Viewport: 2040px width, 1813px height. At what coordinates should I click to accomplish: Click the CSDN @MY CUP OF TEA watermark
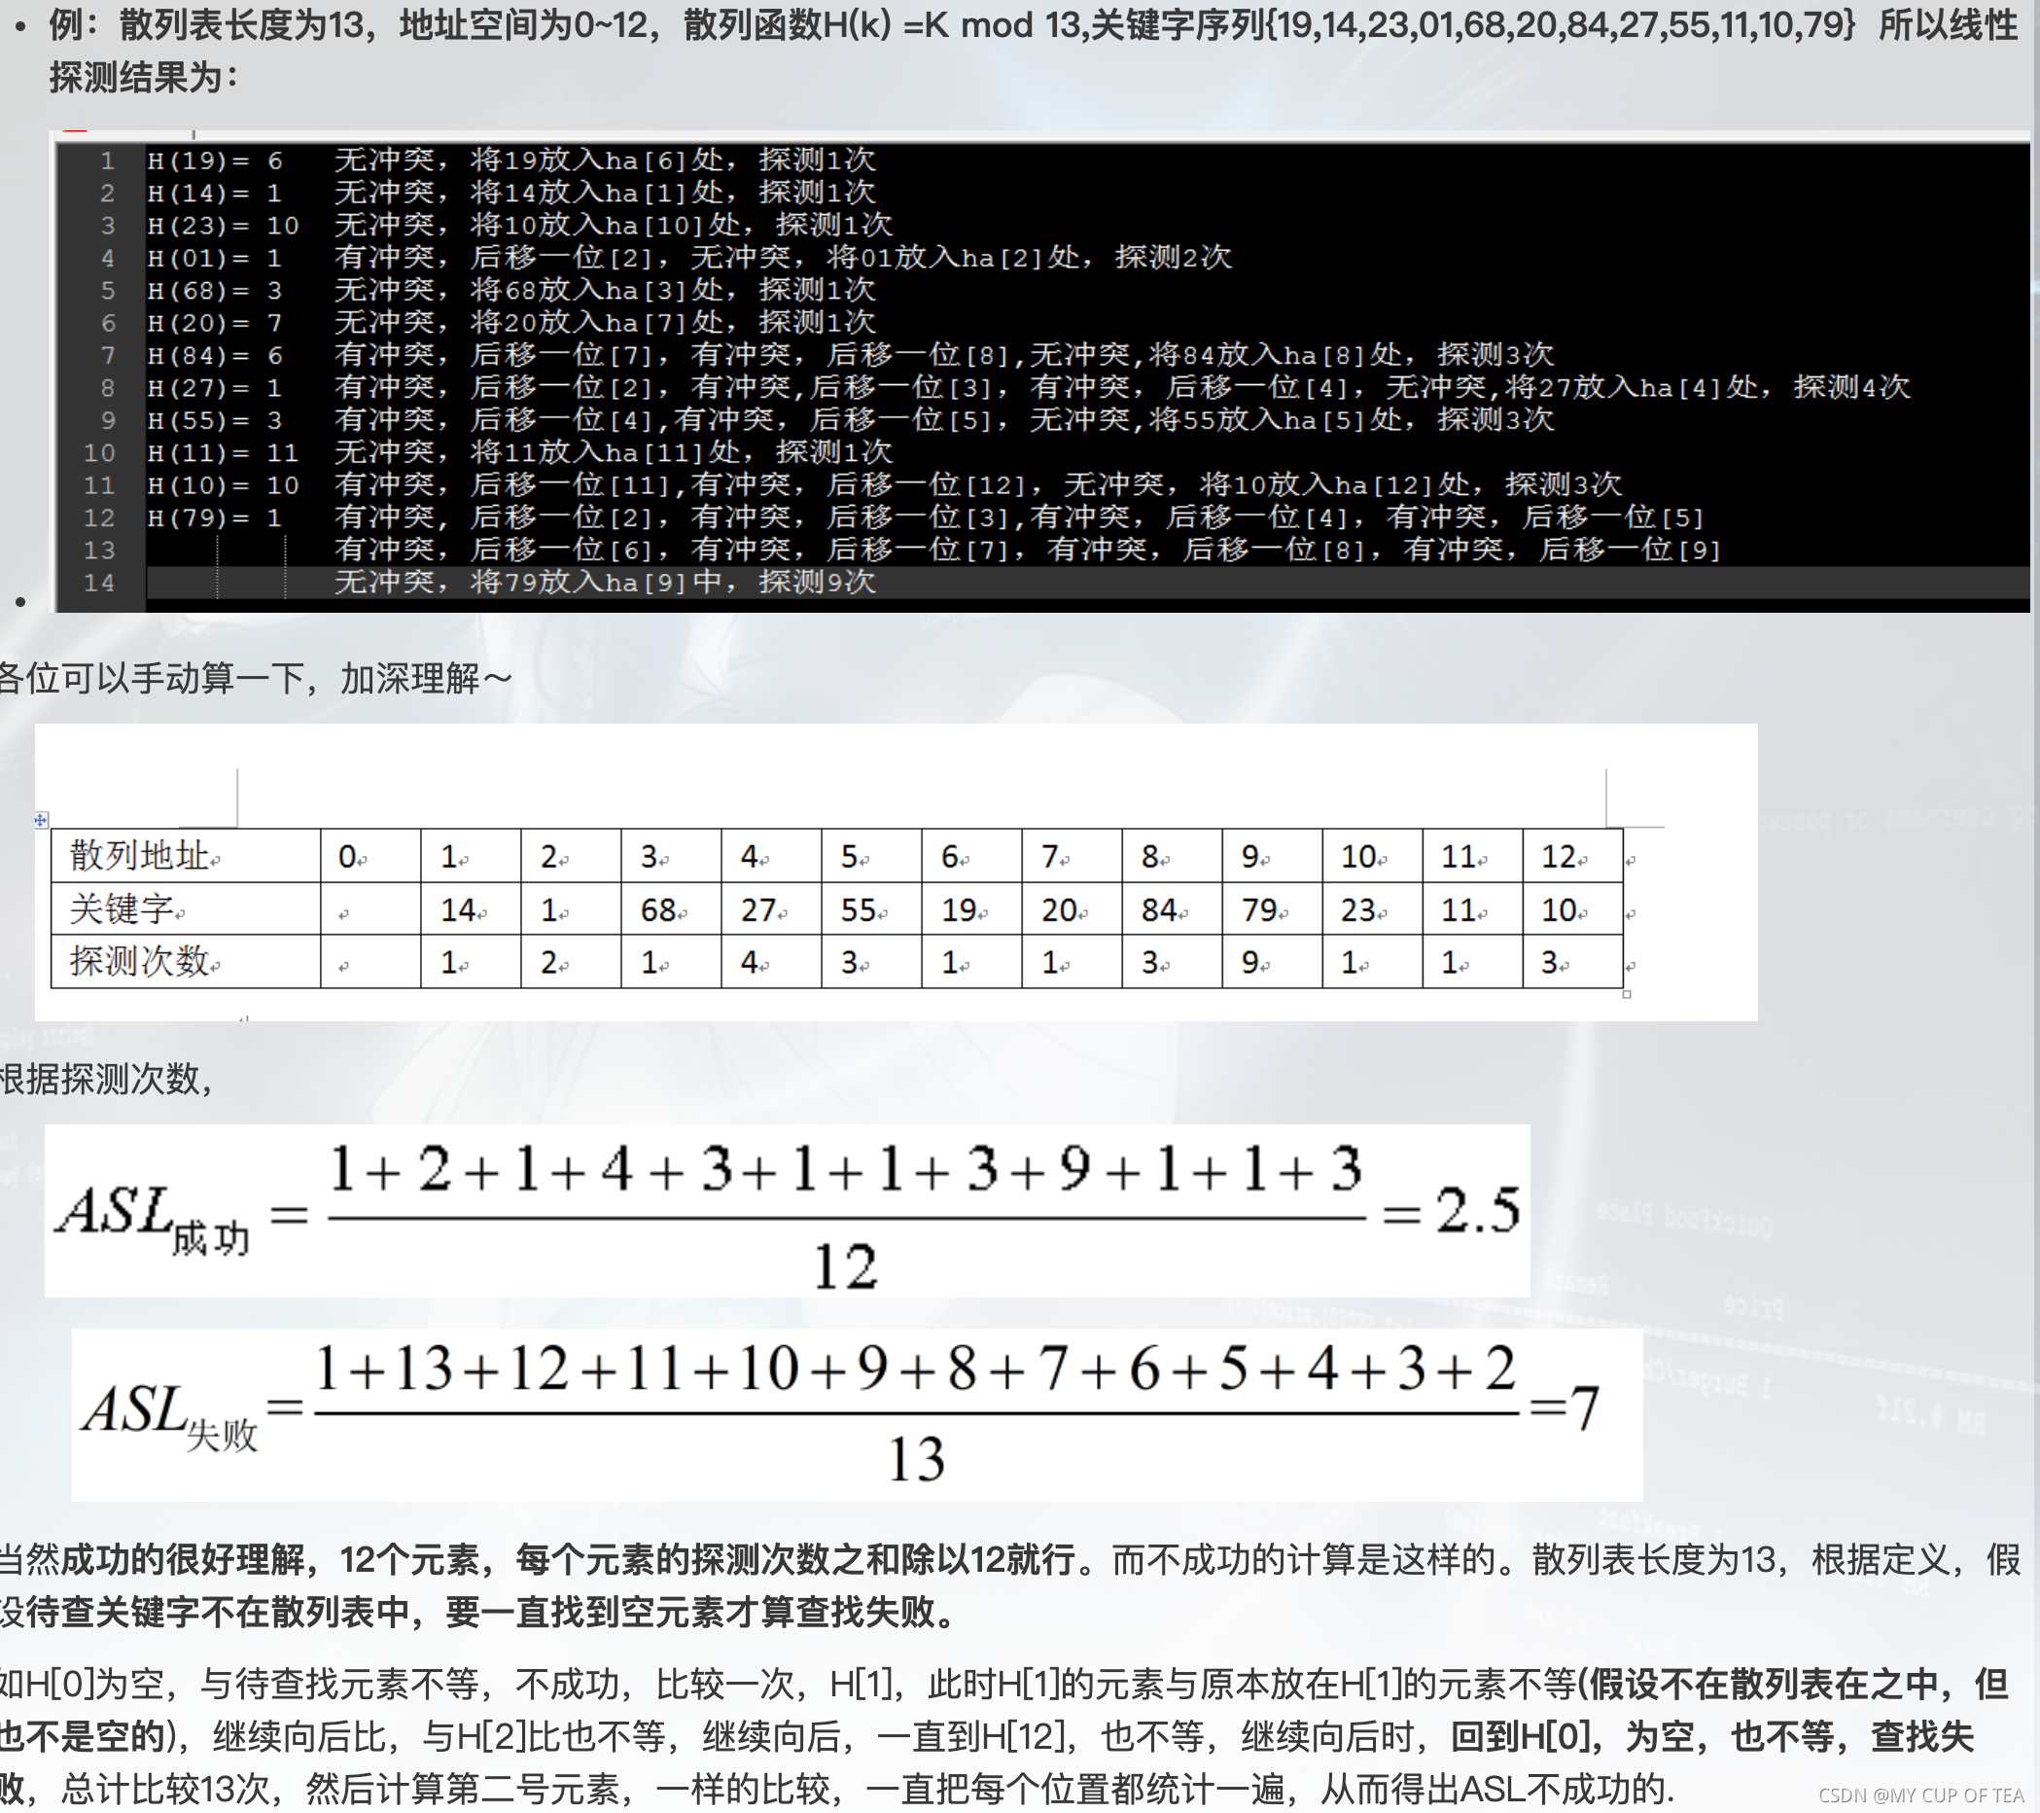pyautogui.click(x=1919, y=1795)
